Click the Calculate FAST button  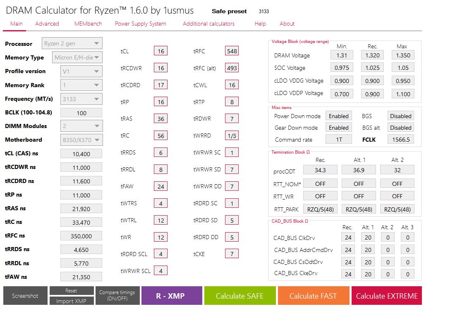coord(313,296)
